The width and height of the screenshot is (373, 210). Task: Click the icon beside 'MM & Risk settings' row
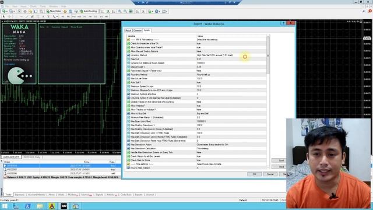[x=128, y=40]
